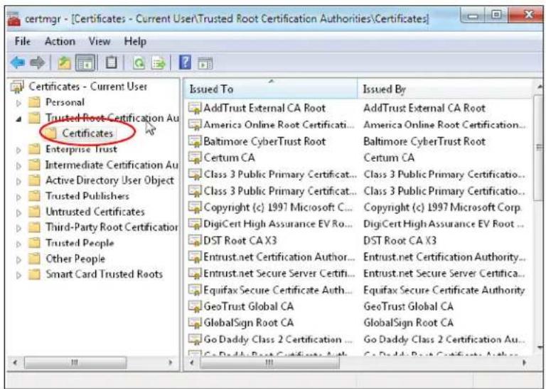Open the File menu
The image size is (546, 389).
(23, 41)
